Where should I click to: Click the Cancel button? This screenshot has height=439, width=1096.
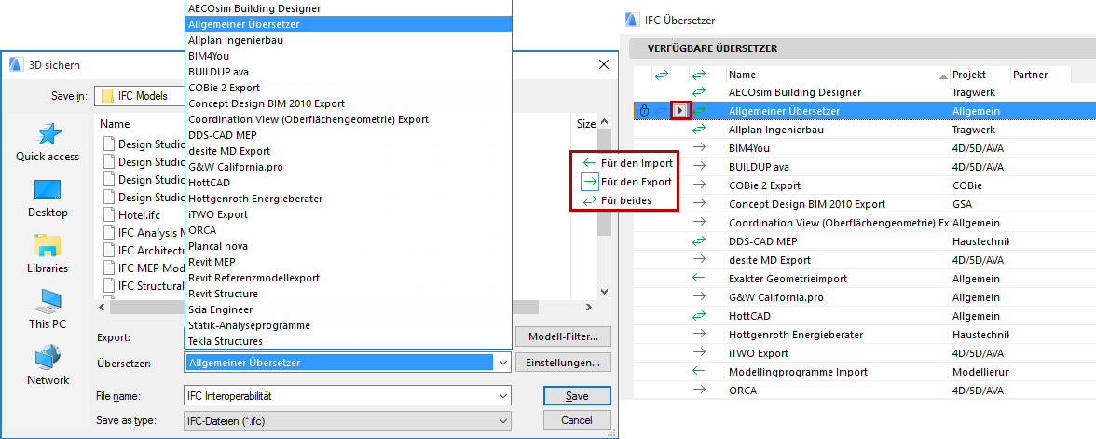[577, 421]
